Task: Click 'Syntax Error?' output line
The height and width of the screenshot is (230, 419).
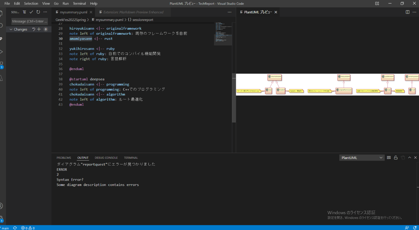Action: (70, 180)
